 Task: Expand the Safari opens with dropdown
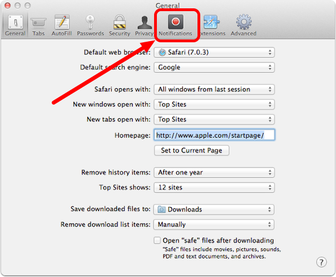[214, 90]
